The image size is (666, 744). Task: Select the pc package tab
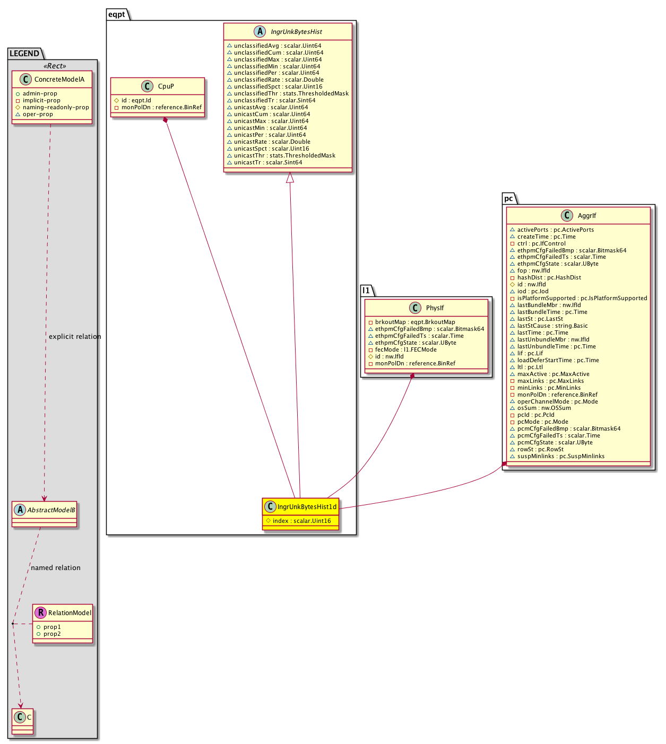click(x=508, y=198)
